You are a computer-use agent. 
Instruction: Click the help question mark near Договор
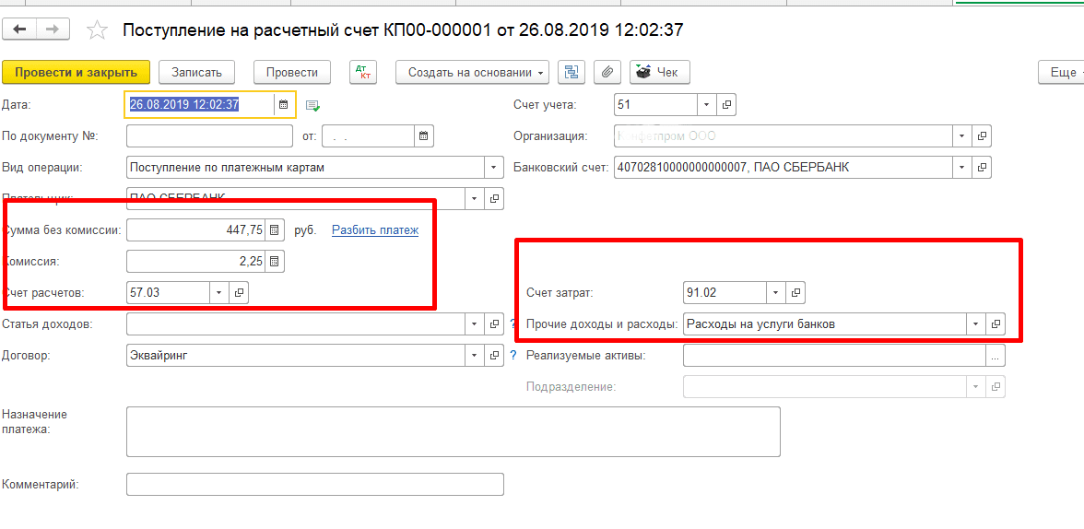point(513,356)
